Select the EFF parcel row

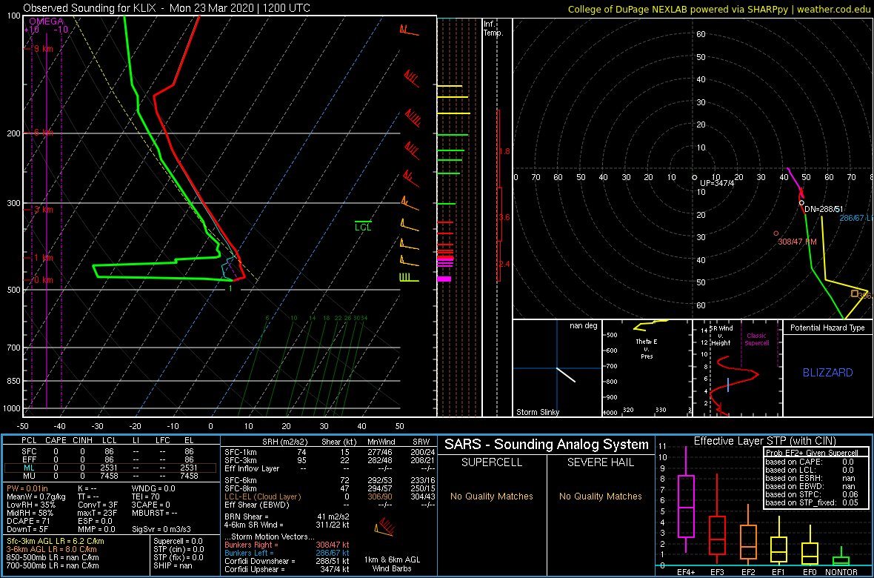[x=110, y=459]
